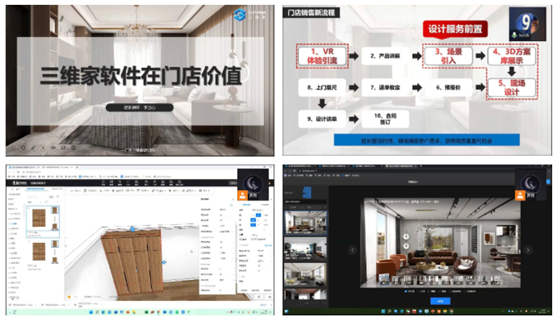Open Windows Start in the gallery screenshot taskbar

pyautogui.click(x=383, y=311)
